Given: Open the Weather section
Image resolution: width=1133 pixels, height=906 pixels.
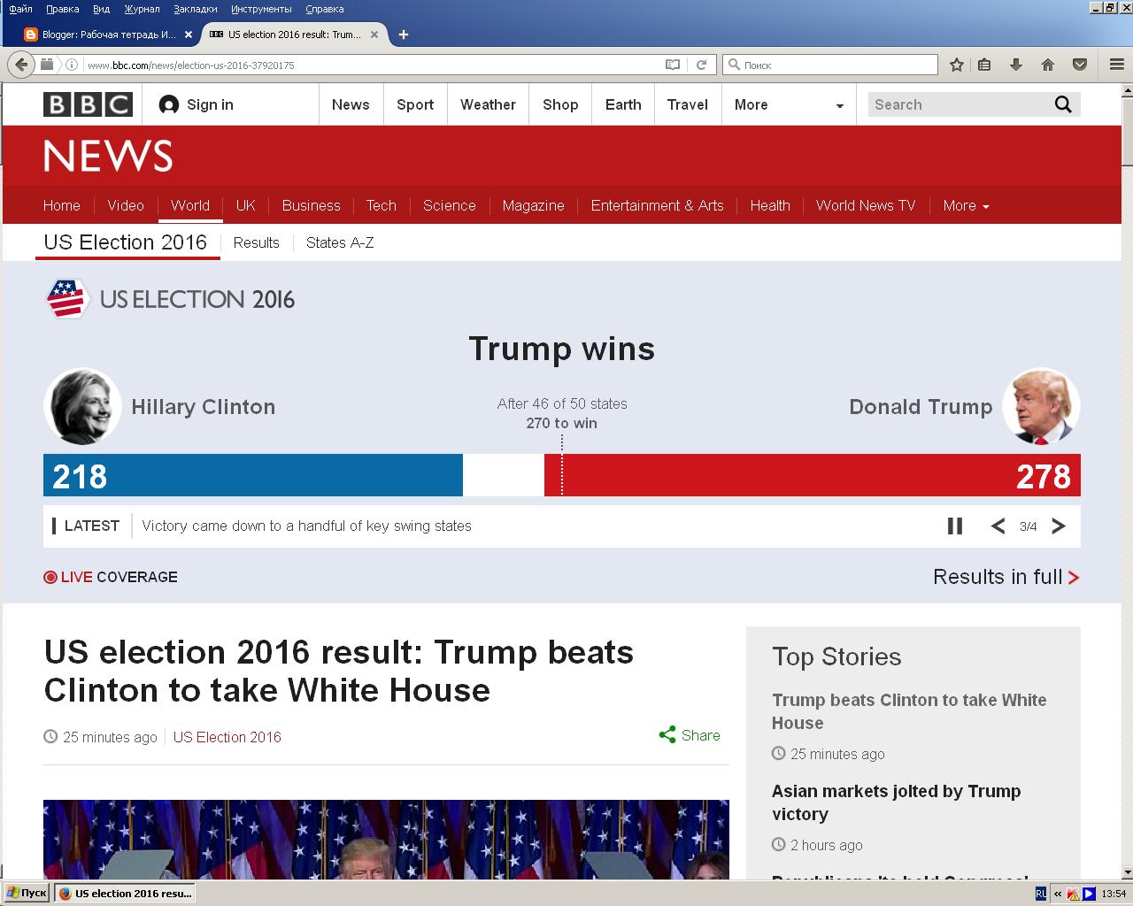Looking at the screenshot, I should pos(488,104).
